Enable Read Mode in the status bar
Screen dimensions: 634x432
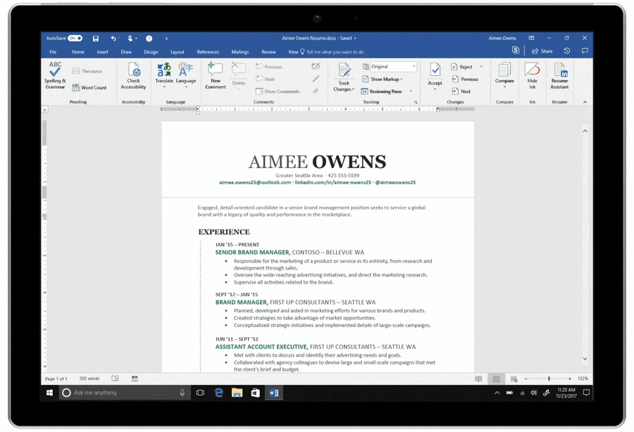pos(479,379)
